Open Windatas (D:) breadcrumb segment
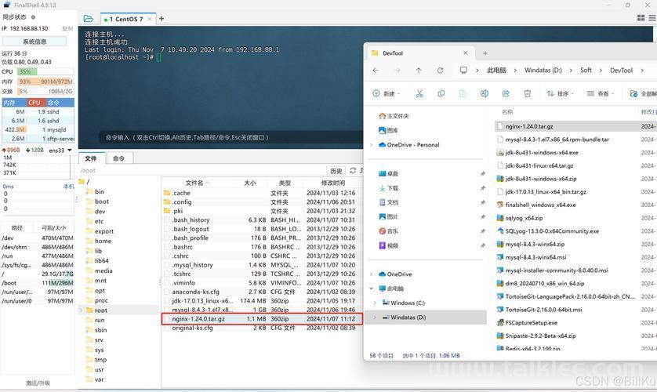The width and height of the screenshot is (657, 392). coord(543,71)
